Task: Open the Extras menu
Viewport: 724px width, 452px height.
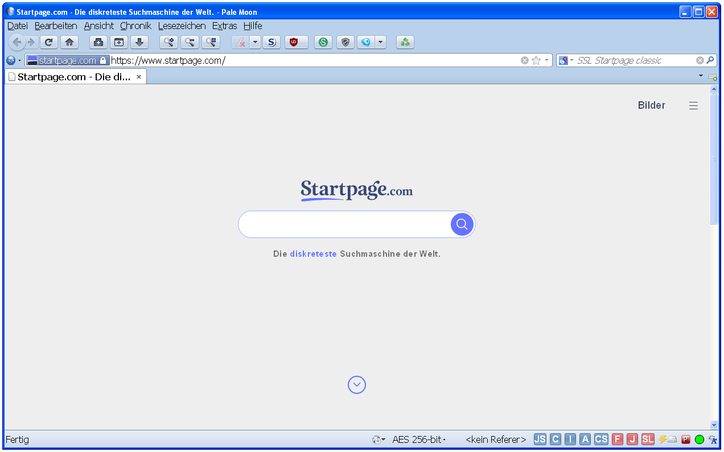Action: coord(225,26)
